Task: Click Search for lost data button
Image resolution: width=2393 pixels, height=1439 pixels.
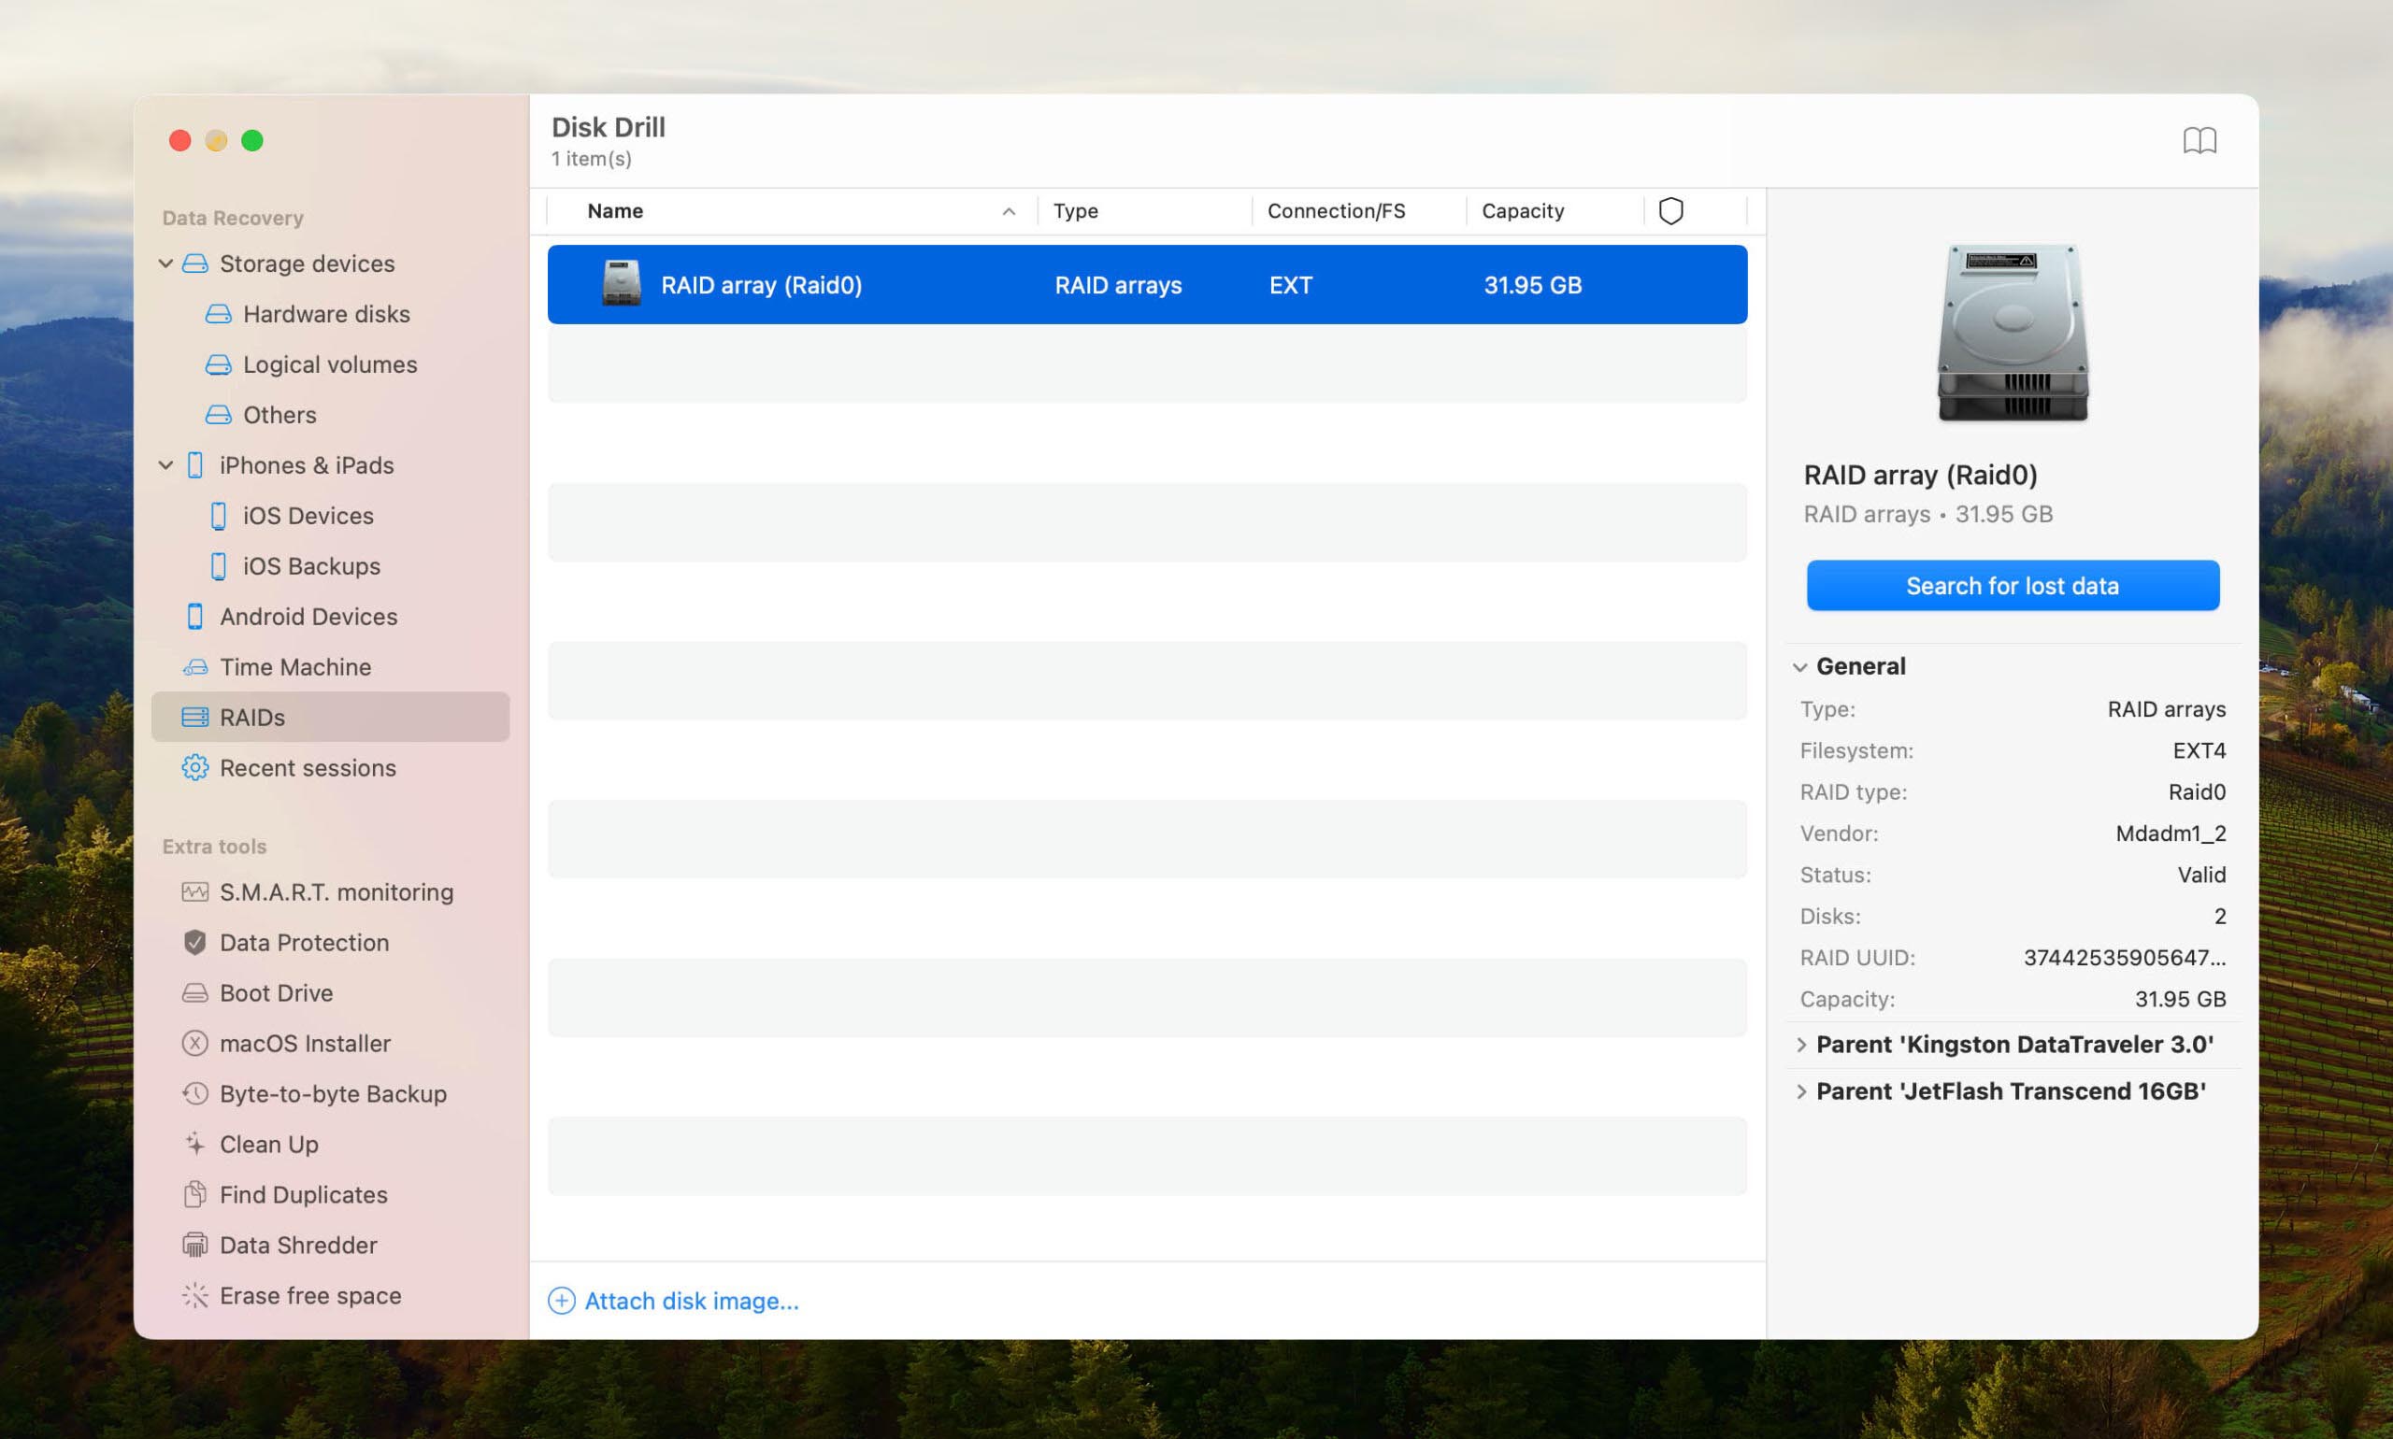Action: pyautogui.click(x=2012, y=585)
